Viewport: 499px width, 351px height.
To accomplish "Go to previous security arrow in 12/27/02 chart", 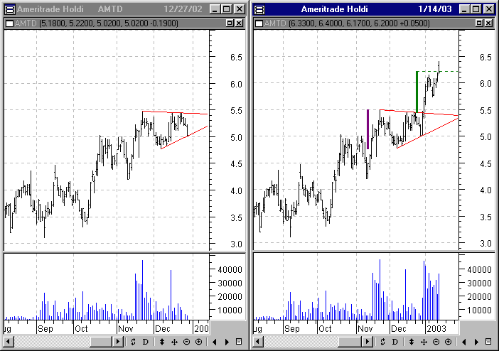I will 215,342.
